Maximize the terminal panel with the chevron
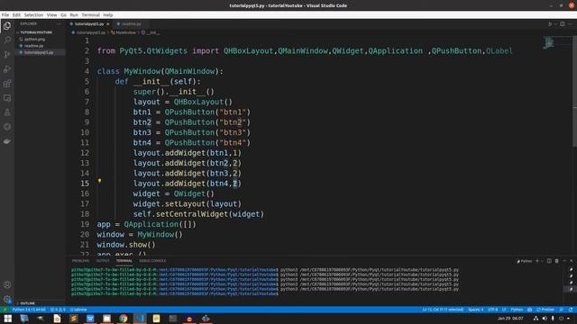The image size is (577, 324). pos(564,261)
